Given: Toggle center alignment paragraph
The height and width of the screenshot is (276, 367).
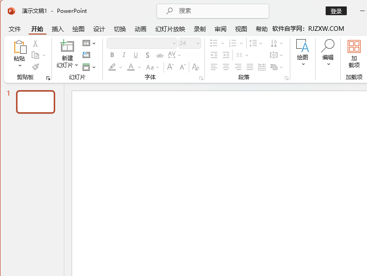Looking at the screenshot, I should point(226,67).
